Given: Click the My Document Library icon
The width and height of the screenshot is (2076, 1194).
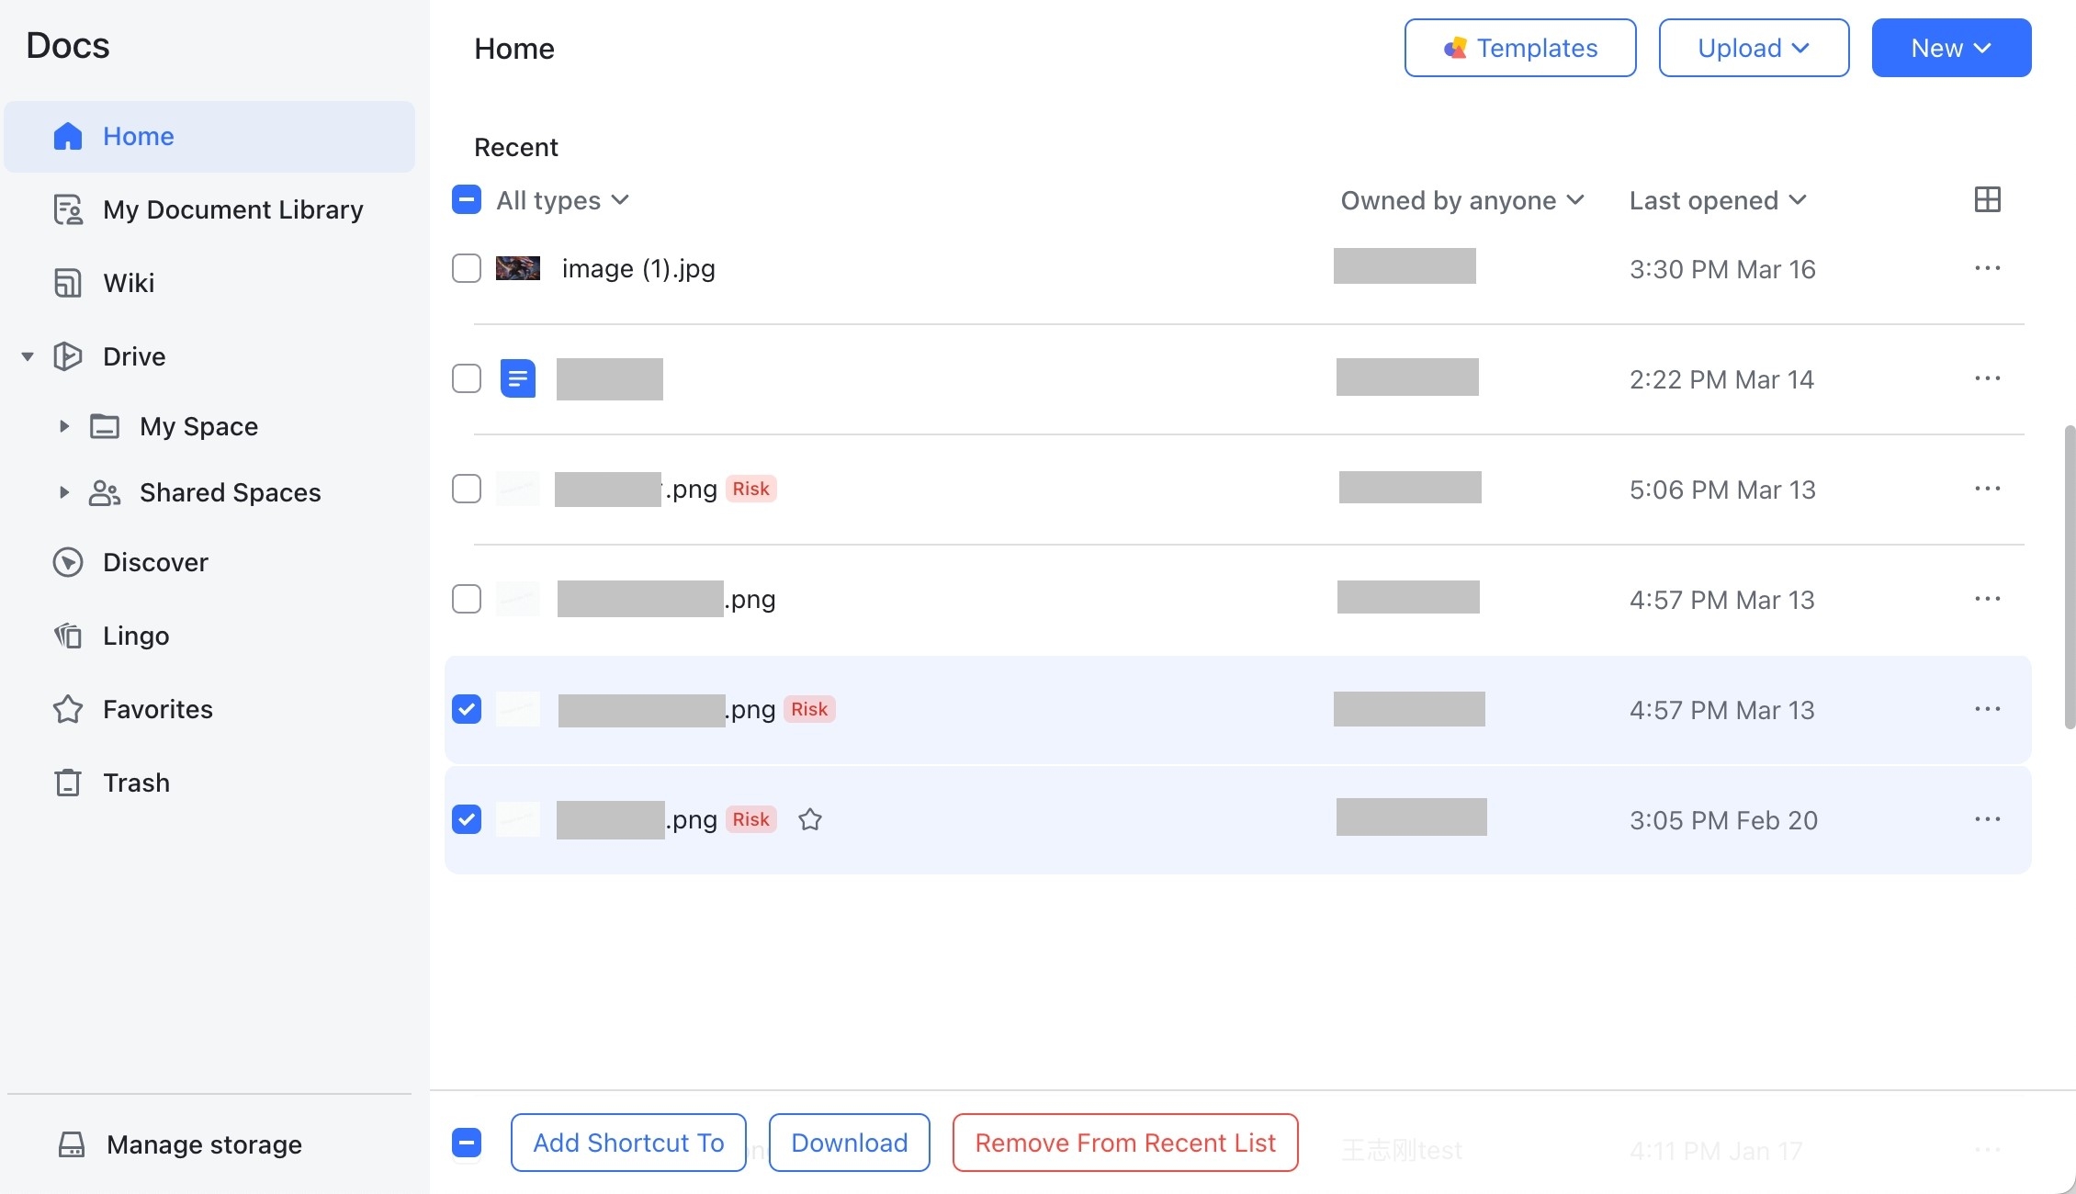Looking at the screenshot, I should (68, 209).
